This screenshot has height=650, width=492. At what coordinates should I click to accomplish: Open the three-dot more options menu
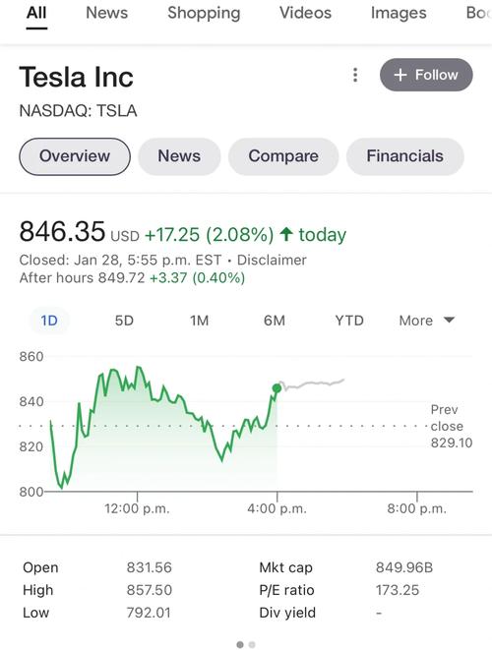coord(355,75)
